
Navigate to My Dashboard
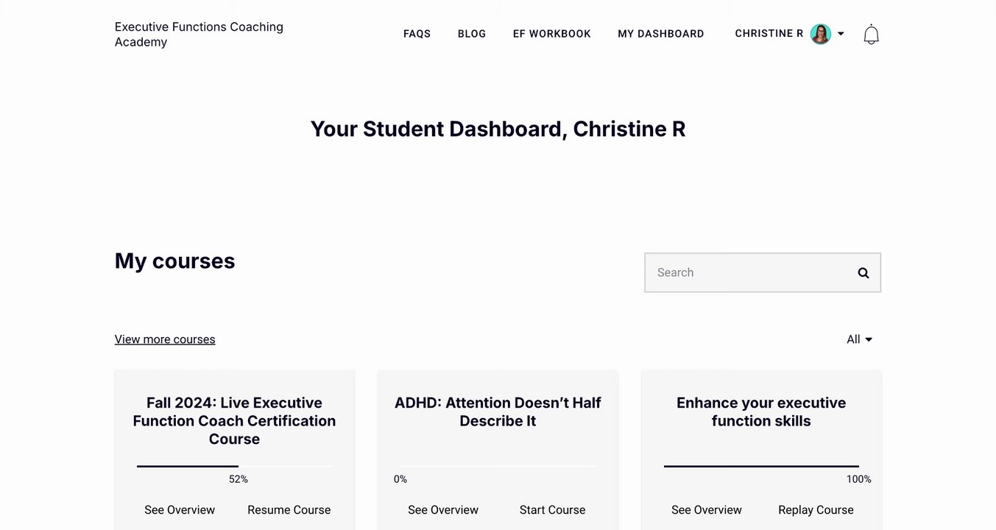tap(661, 34)
